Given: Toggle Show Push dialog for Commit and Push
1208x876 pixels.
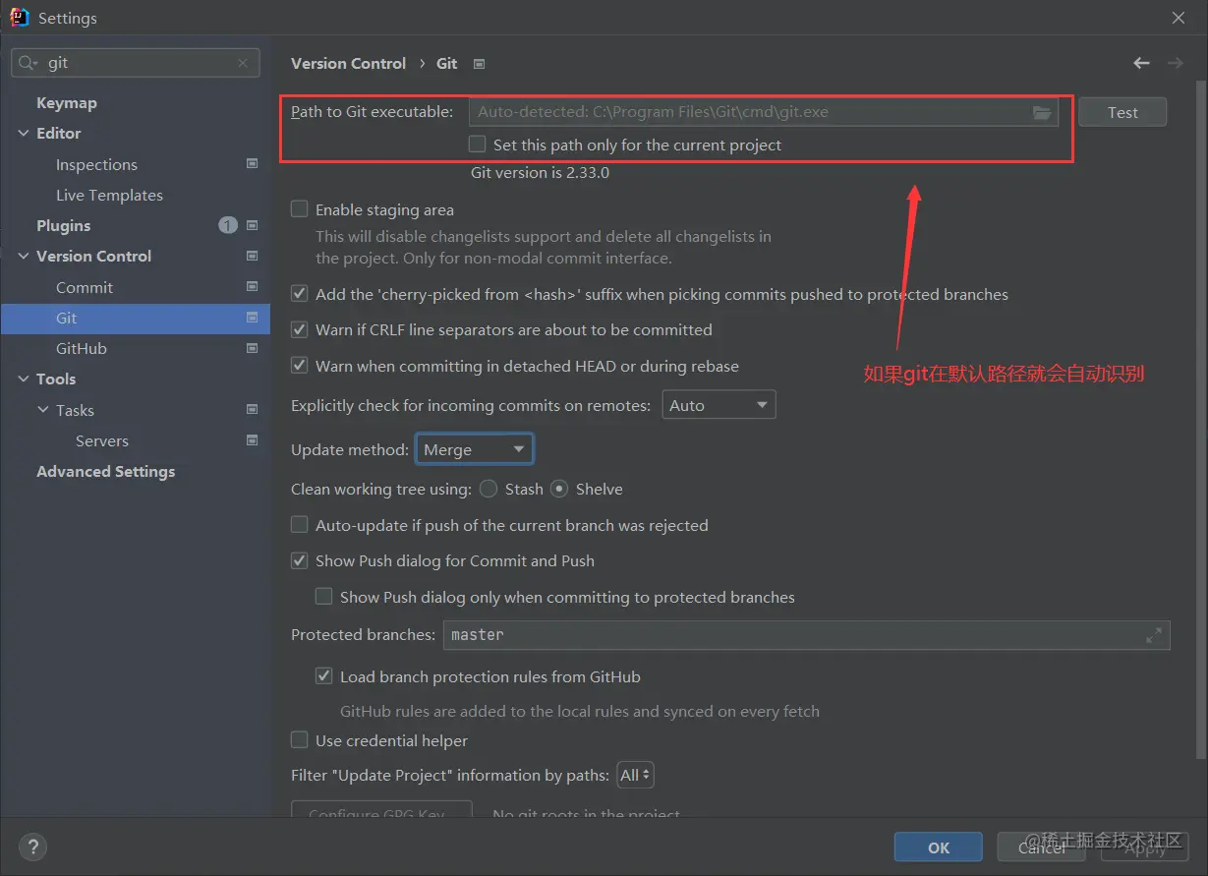Looking at the screenshot, I should pyautogui.click(x=300, y=561).
